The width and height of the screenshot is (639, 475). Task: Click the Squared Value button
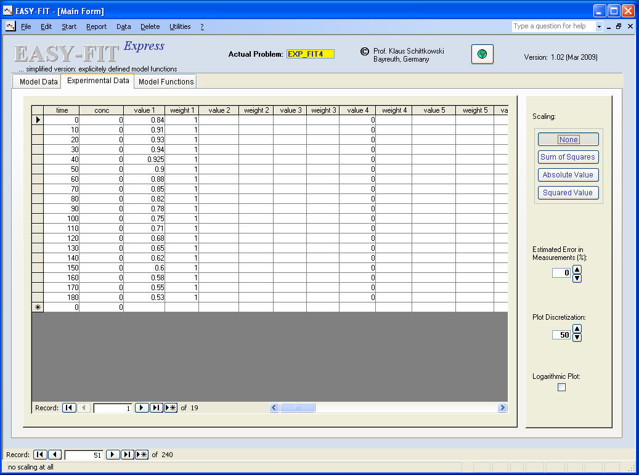[x=568, y=193]
